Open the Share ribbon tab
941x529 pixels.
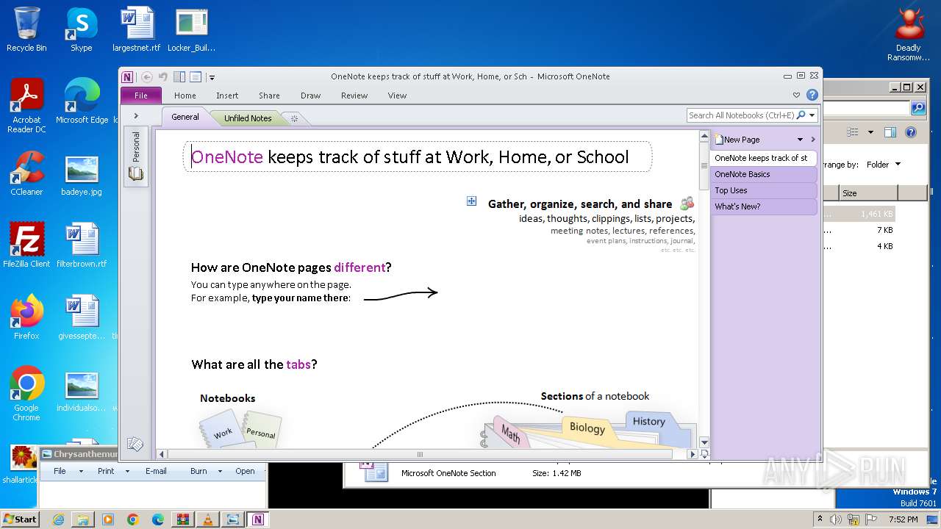coord(269,96)
